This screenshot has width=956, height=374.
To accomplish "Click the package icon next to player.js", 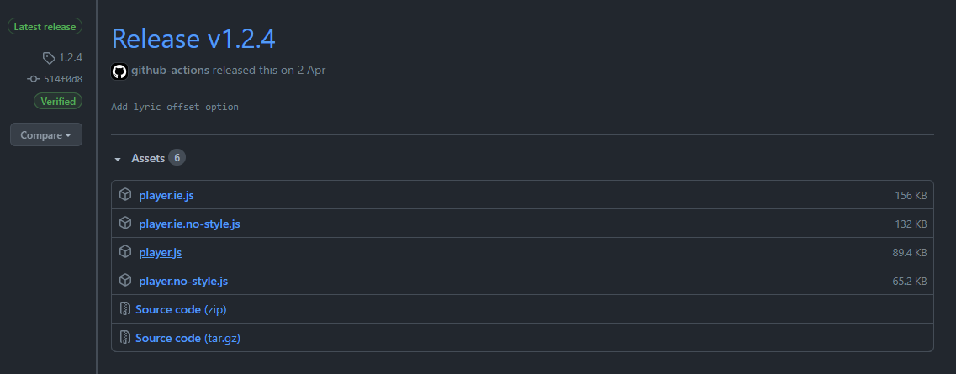I will (125, 252).
